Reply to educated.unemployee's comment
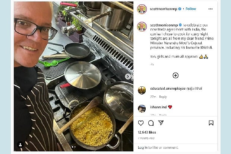Image resolution: width=231 pixels, height=154 pixels. pyautogui.click(x=163, y=97)
